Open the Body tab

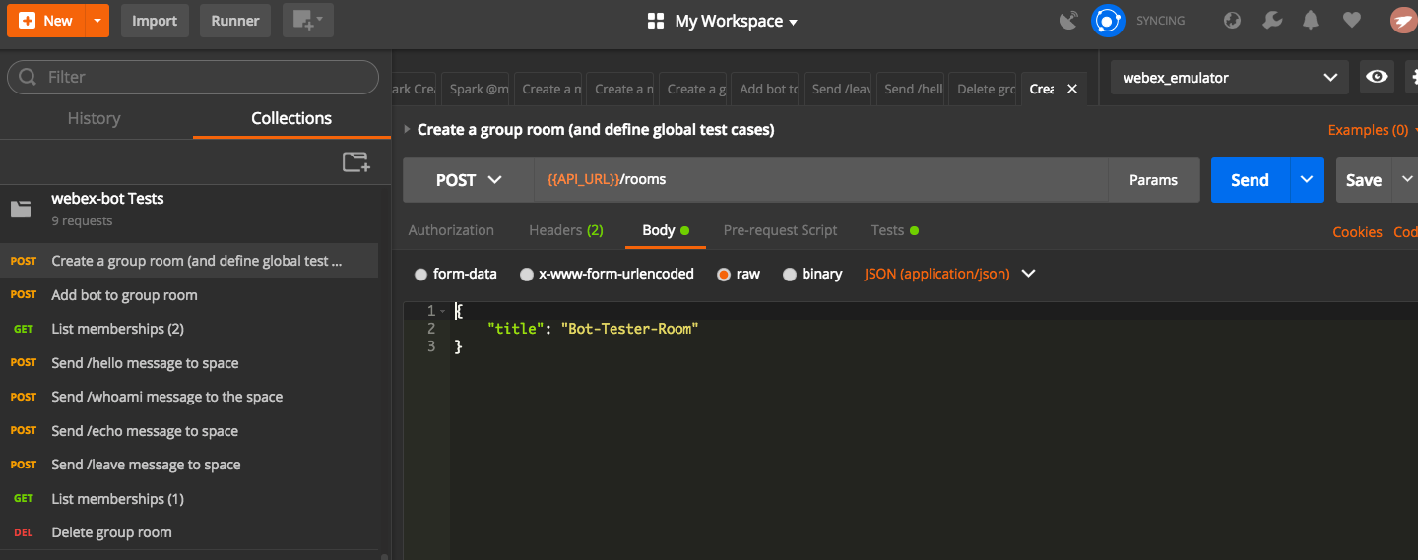666,230
